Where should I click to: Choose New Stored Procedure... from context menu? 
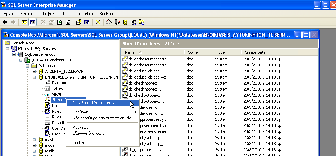pyautogui.click(x=103, y=103)
